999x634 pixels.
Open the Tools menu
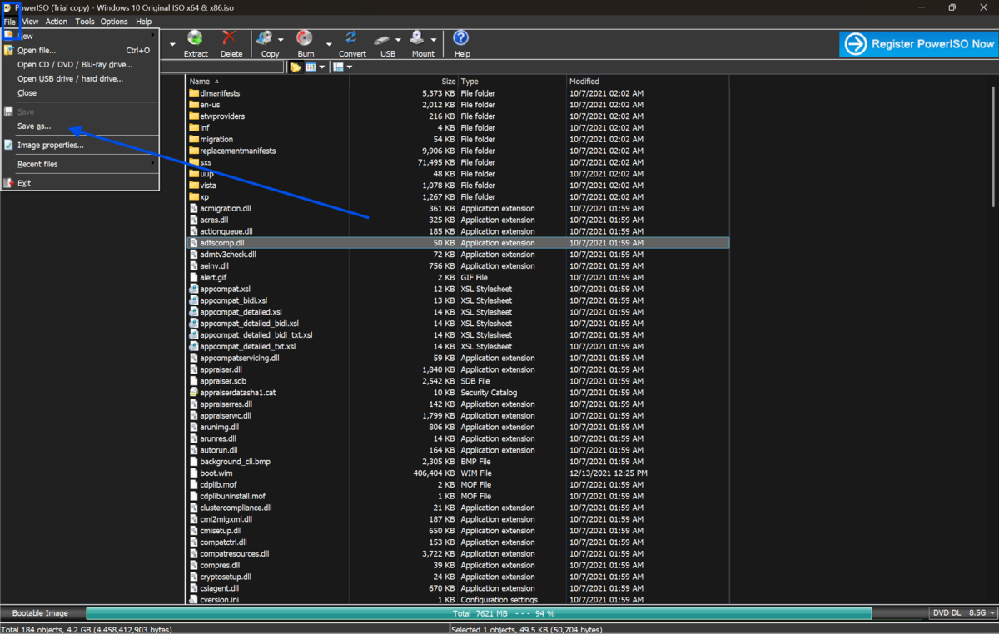pos(84,22)
